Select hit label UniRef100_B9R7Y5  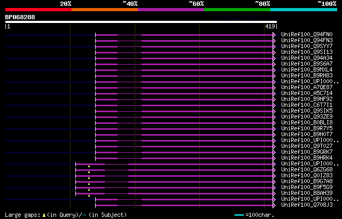pos(307,129)
